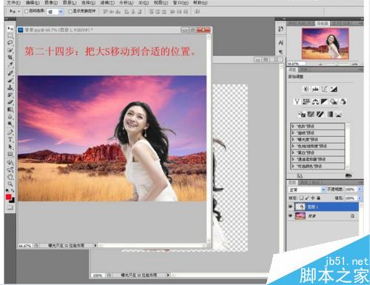This screenshot has width=370, height=285.
Task: Select the Healing Brush tool
Action: point(10,73)
